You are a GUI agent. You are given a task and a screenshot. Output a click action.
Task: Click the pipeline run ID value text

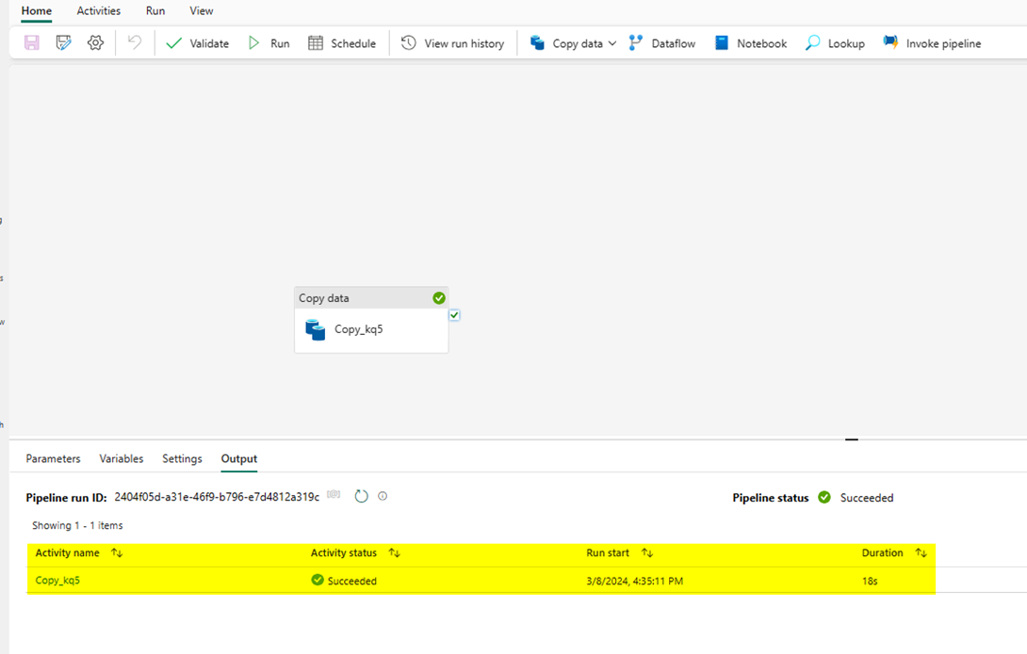coord(217,497)
